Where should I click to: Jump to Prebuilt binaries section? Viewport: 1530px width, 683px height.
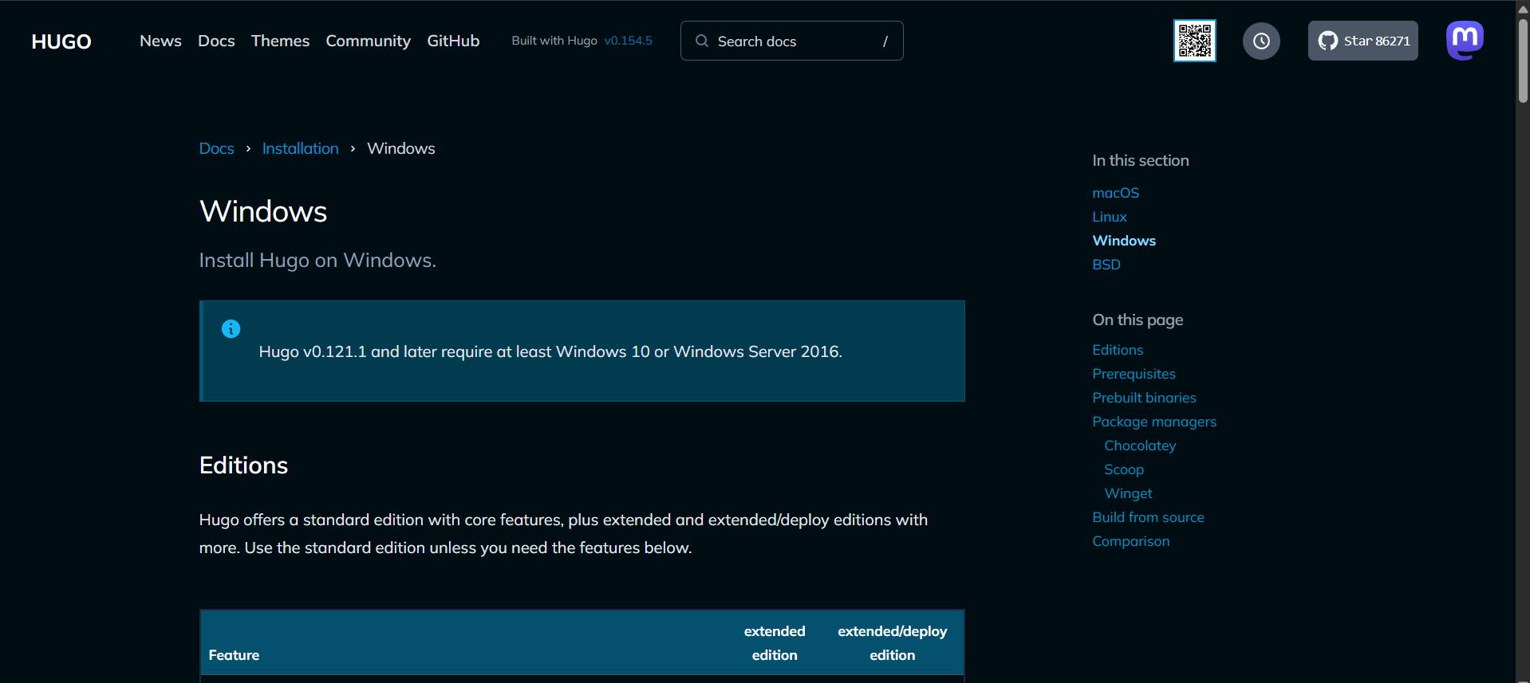point(1144,398)
